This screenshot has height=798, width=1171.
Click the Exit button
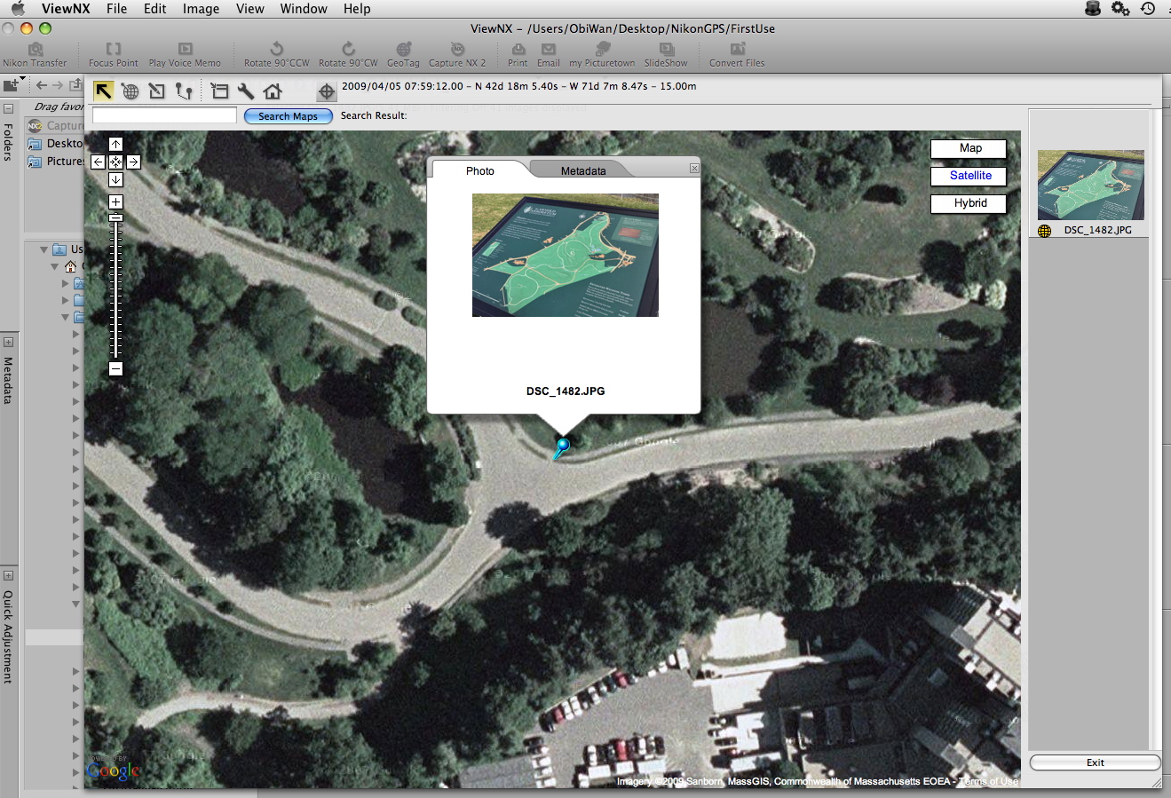tap(1095, 762)
